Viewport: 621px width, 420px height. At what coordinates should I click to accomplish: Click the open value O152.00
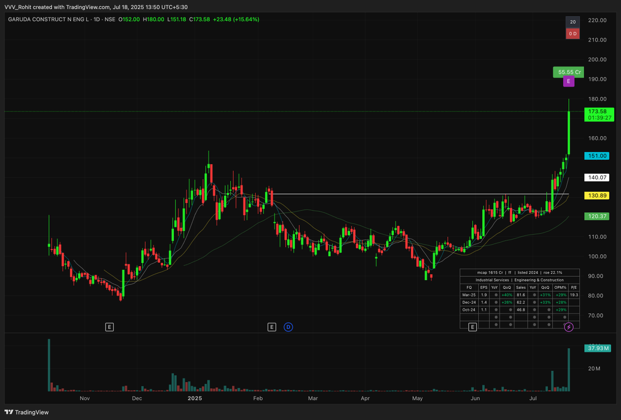pyautogui.click(x=129, y=19)
